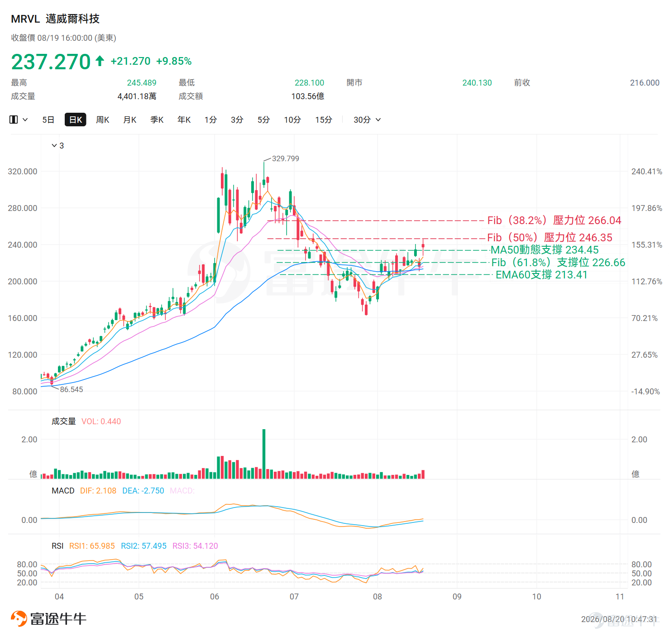Click the 2026/08/20 10:47:31 timestamp
Image resolution: width=669 pixels, height=637 pixels.
pyautogui.click(x=619, y=619)
